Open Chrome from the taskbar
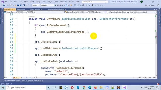Image resolution: width=161 pixels, height=90 pixels. click(x=84, y=88)
